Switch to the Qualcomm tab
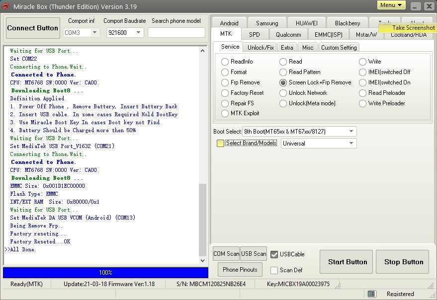Screen dimensions: 437x300 (x=288, y=35)
